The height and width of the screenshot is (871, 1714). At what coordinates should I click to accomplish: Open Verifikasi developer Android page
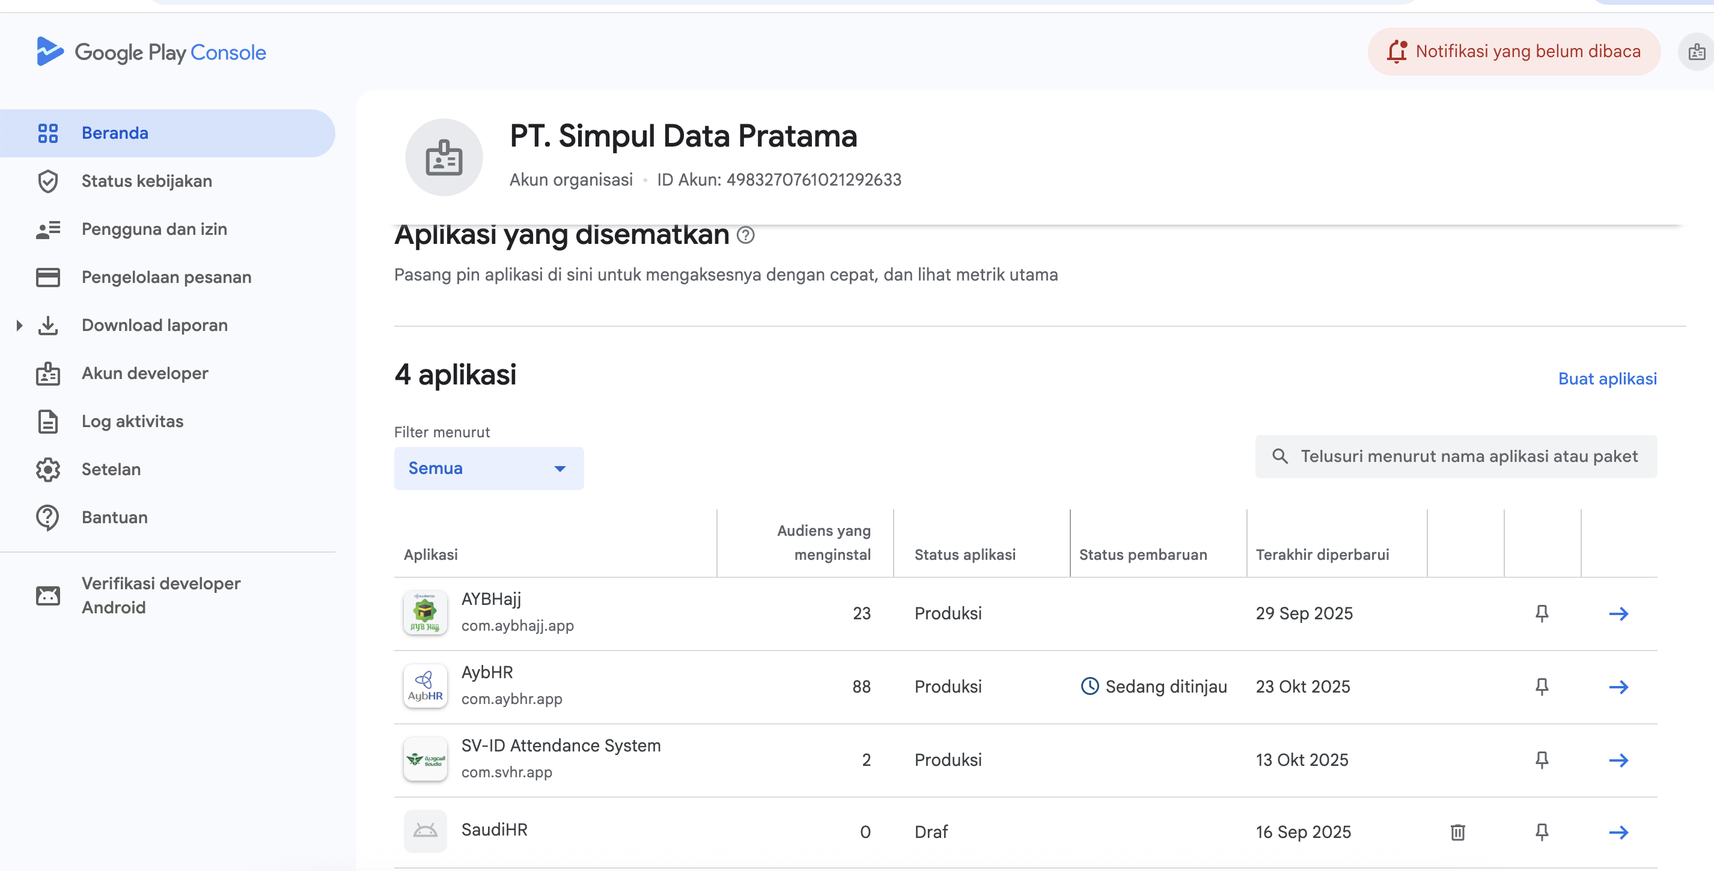(160, 595)
